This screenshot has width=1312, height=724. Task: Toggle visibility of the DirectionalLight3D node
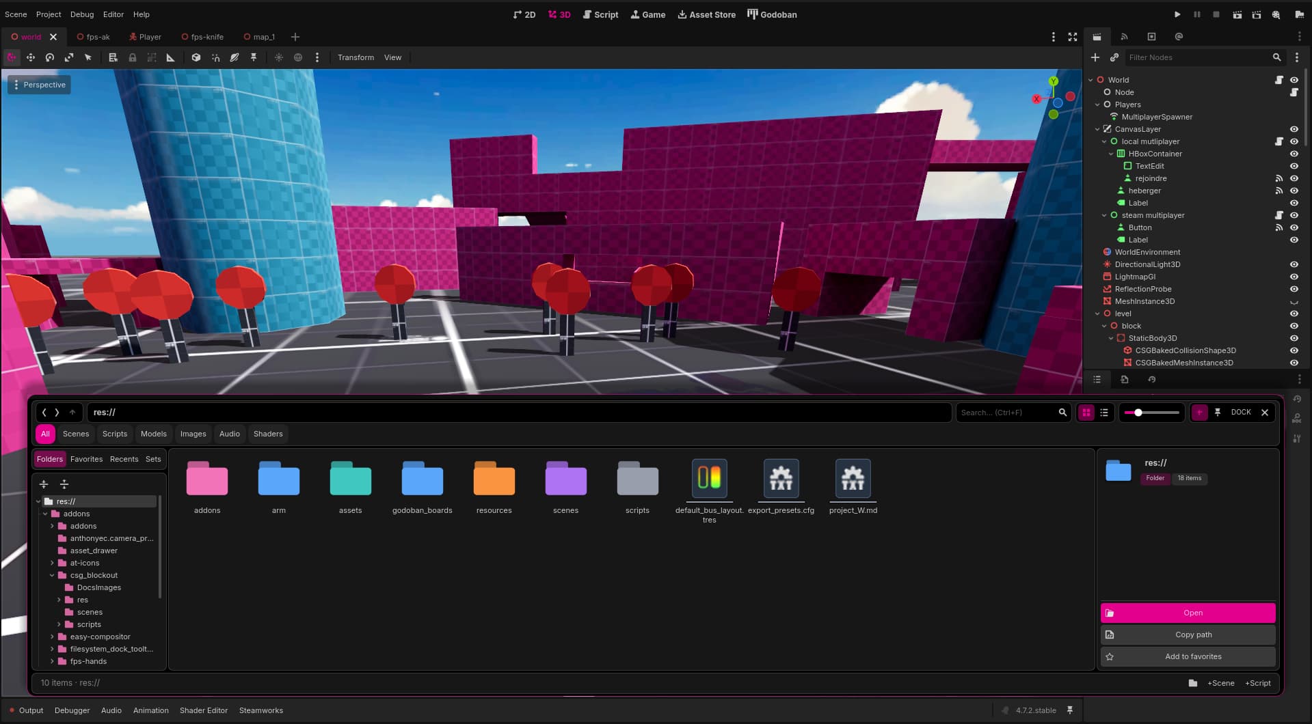1294,264
